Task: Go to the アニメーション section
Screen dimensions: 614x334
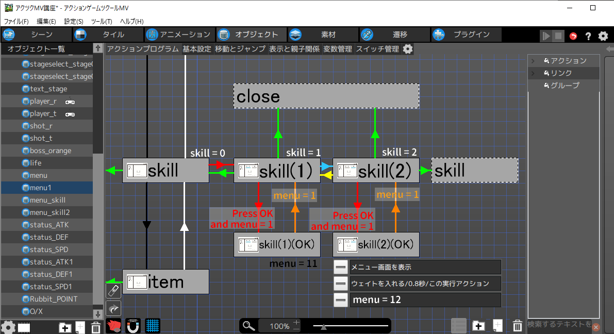Action: tap(179, 35)
